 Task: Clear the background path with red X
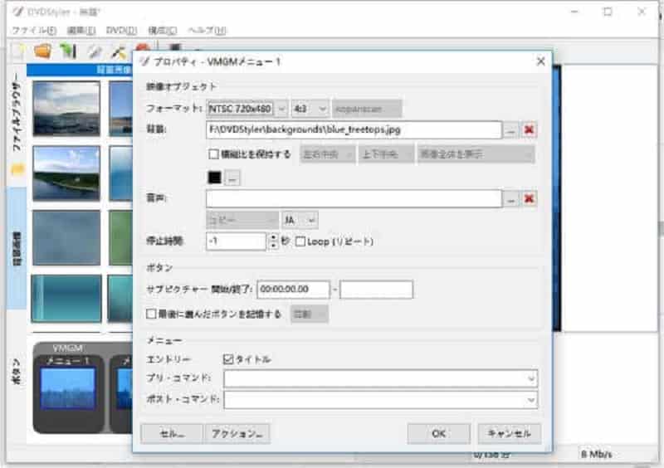click(529, 130)
